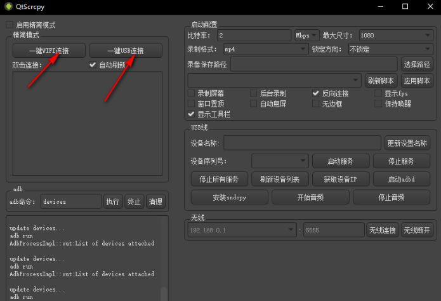
Task: Click the 应用脚本 button
Action: 417,81
